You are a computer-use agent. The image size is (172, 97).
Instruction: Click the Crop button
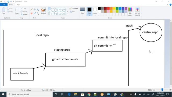(x=23, y=8)
